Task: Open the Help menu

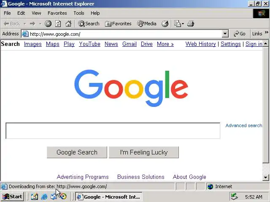Action: click(95, 13)
